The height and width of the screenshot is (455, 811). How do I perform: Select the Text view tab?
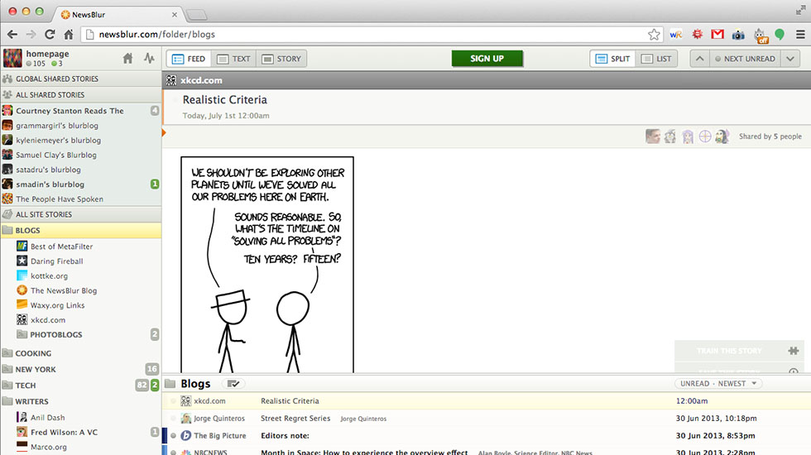click(233, 59)
